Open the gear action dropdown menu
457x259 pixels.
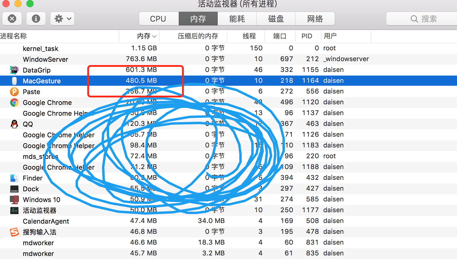pyautogui.click(x=62, y=19)
